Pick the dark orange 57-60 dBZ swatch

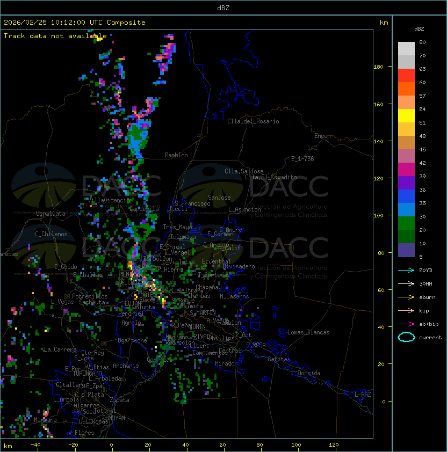pos(406,89)
